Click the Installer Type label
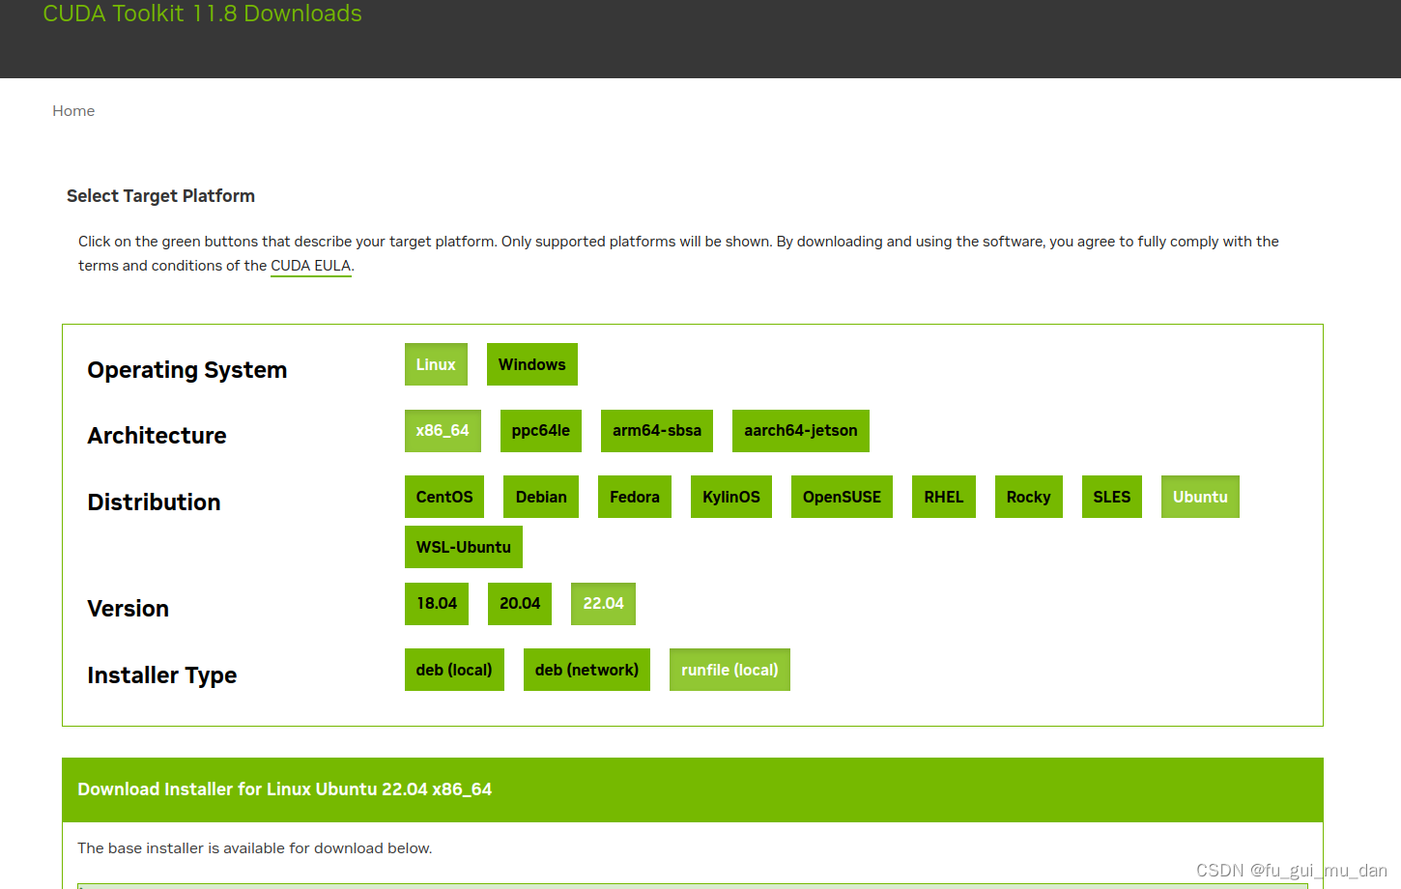1401x889 pixels. point(161,675)
